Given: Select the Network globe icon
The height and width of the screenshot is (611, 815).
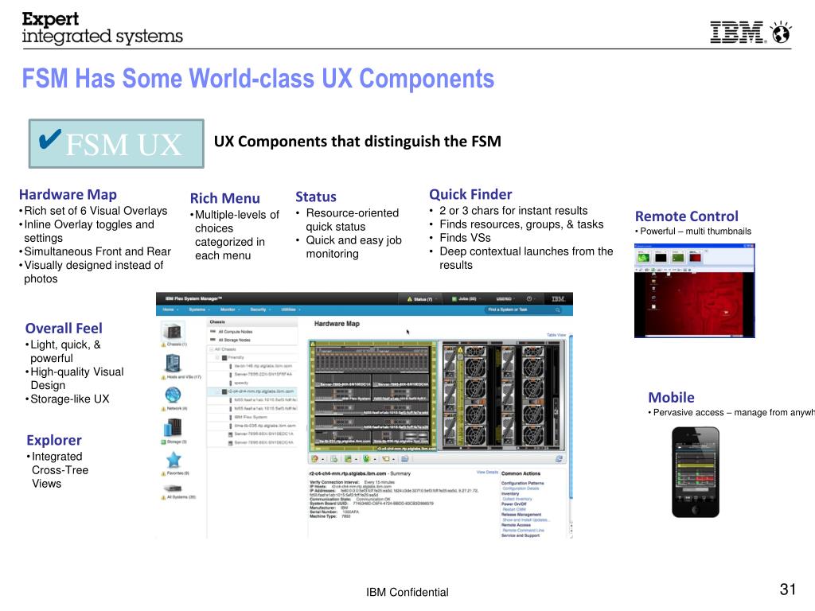Looking at the screenshot, I should point(173,395).
